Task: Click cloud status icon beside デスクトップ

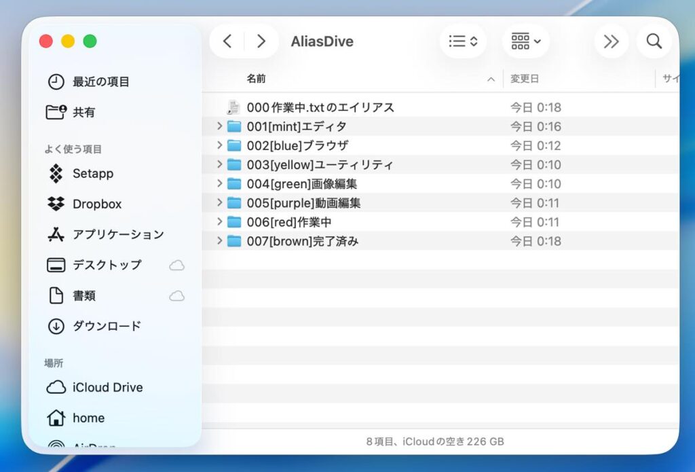Action: pos(176,265)
